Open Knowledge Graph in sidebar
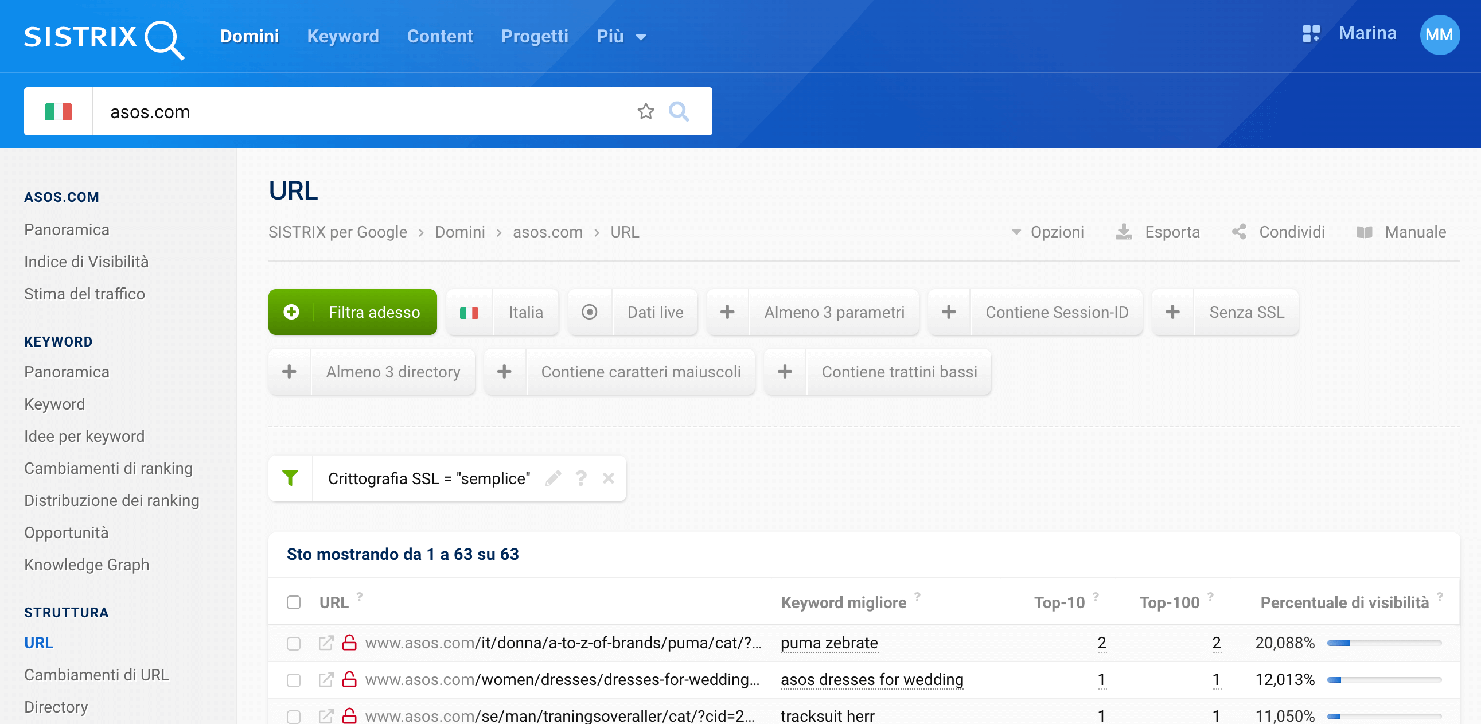Viewport: 1481px width, 724px height. point(86,565)
